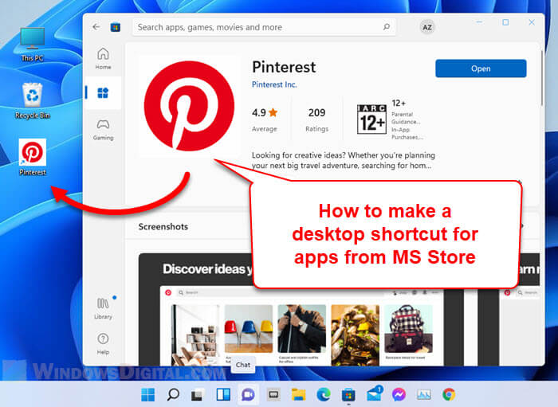Viewport: 558px width, 407px height.
Task: Click the search magnifier icon in Store
Action: [x=387, y=27]
